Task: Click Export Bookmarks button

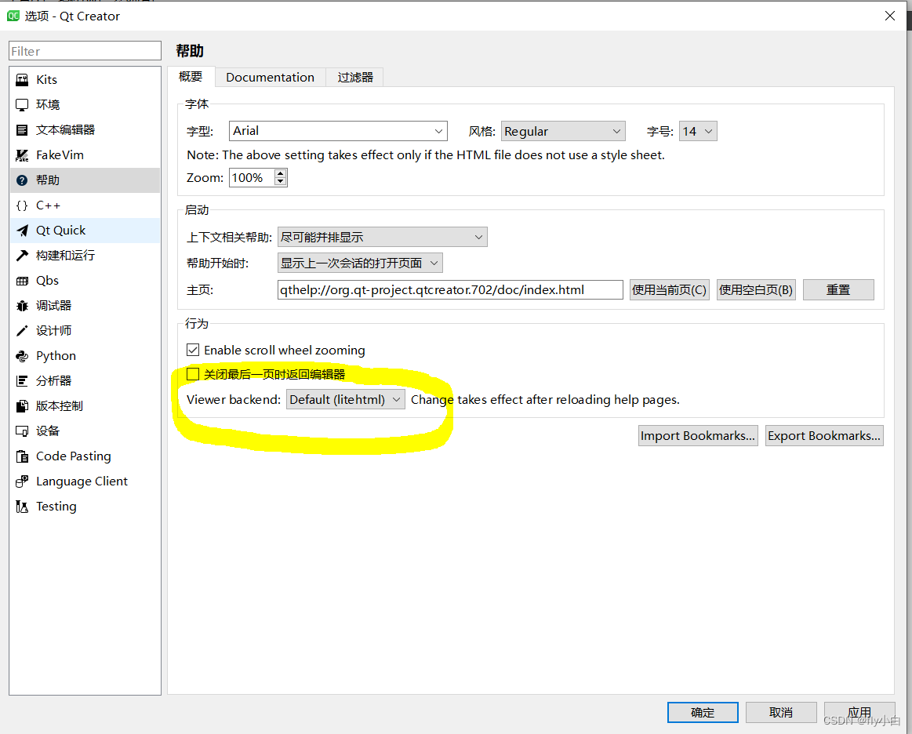Action: (x=824, y=436)
